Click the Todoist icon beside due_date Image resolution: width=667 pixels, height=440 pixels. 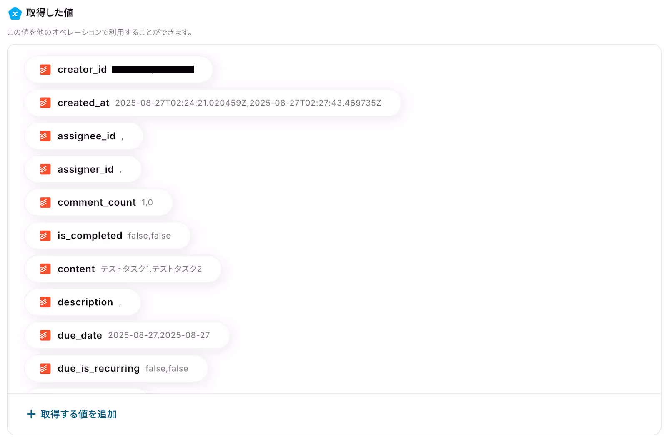coord(45,335)
